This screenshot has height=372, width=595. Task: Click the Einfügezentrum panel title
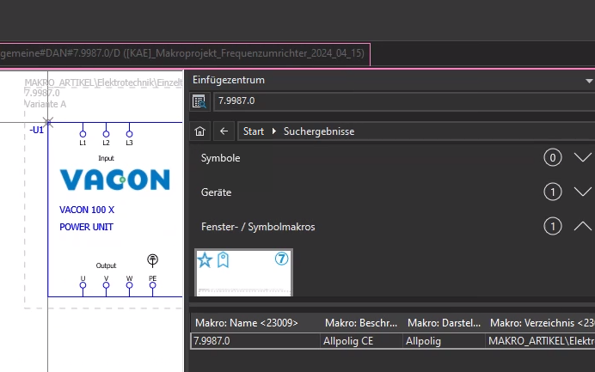[x=229, y=80]
